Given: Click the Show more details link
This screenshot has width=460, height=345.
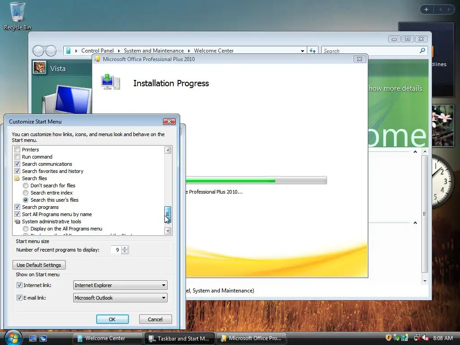Looking at the screenshot, I should click(x=395, y=88).
